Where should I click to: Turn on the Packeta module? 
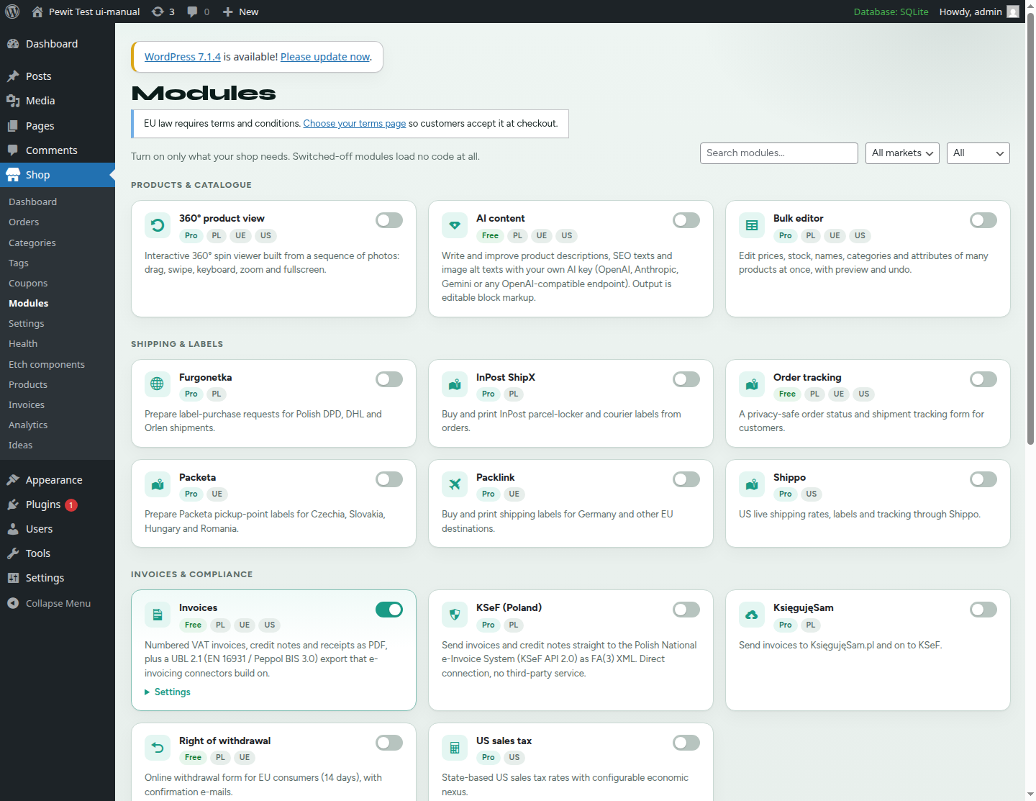389,479
